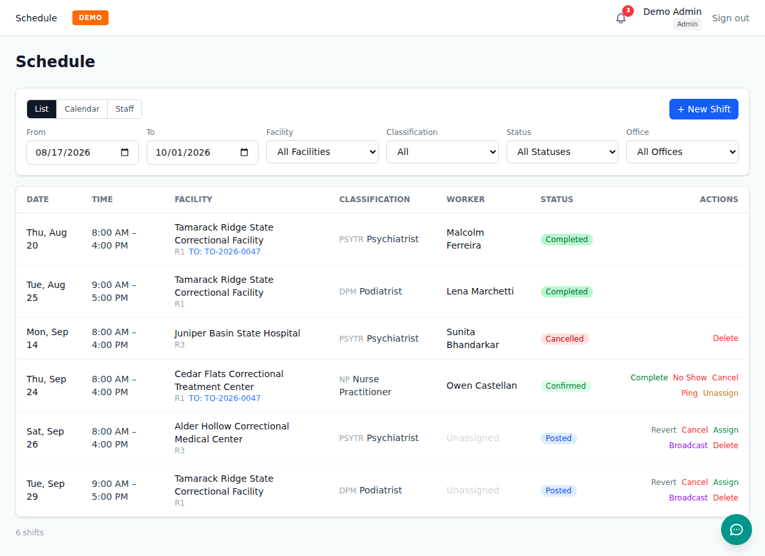Click the STATUS column header
765x556 pixels.
(557, 200)
